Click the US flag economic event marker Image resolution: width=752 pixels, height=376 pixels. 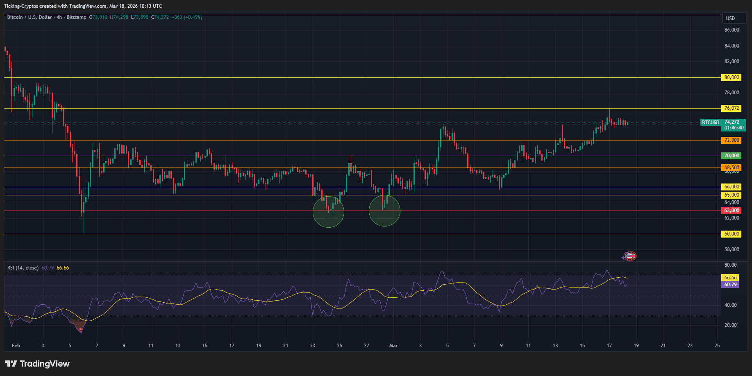pyautogui.click(x=631, y=256)
